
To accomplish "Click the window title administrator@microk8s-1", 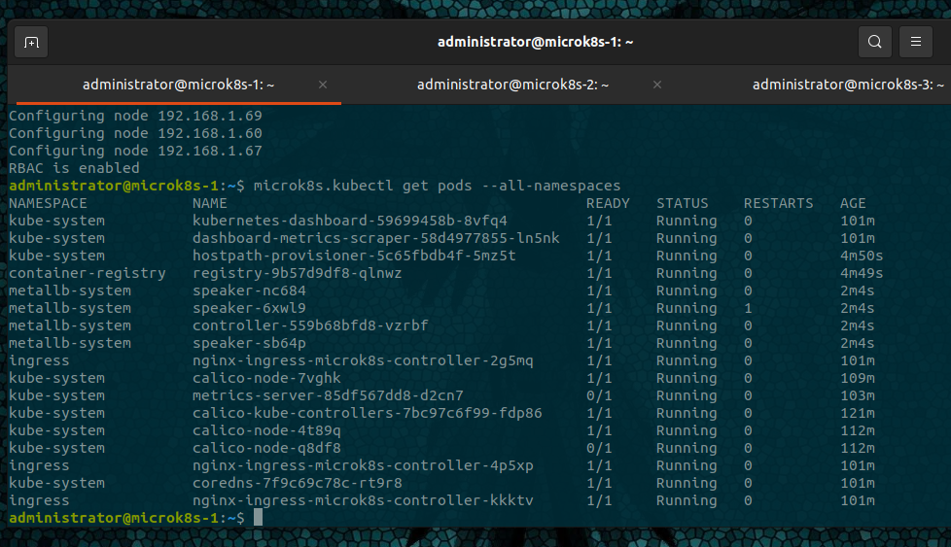I will pos(535,42).
